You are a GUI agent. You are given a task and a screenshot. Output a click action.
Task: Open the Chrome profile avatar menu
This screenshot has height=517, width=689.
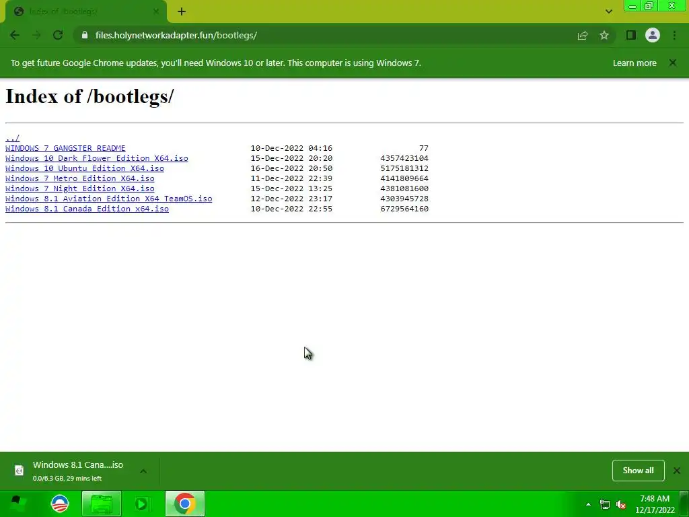(653, 35)
